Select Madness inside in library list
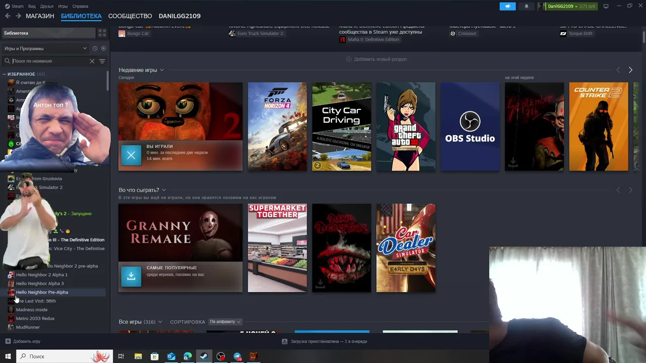This screenshot has height=363, width=646. pos(31,310)
